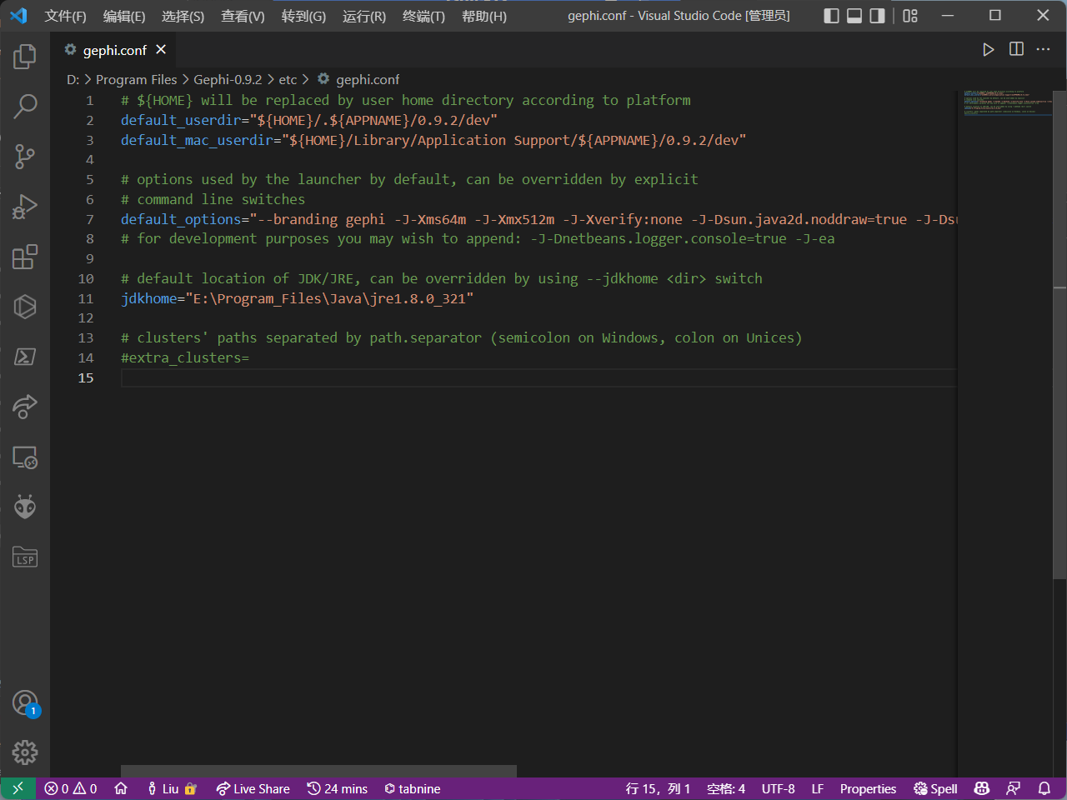Open tabnine status item
The width and height of the screenshot is (1067, 800).
tap(412, 788)
